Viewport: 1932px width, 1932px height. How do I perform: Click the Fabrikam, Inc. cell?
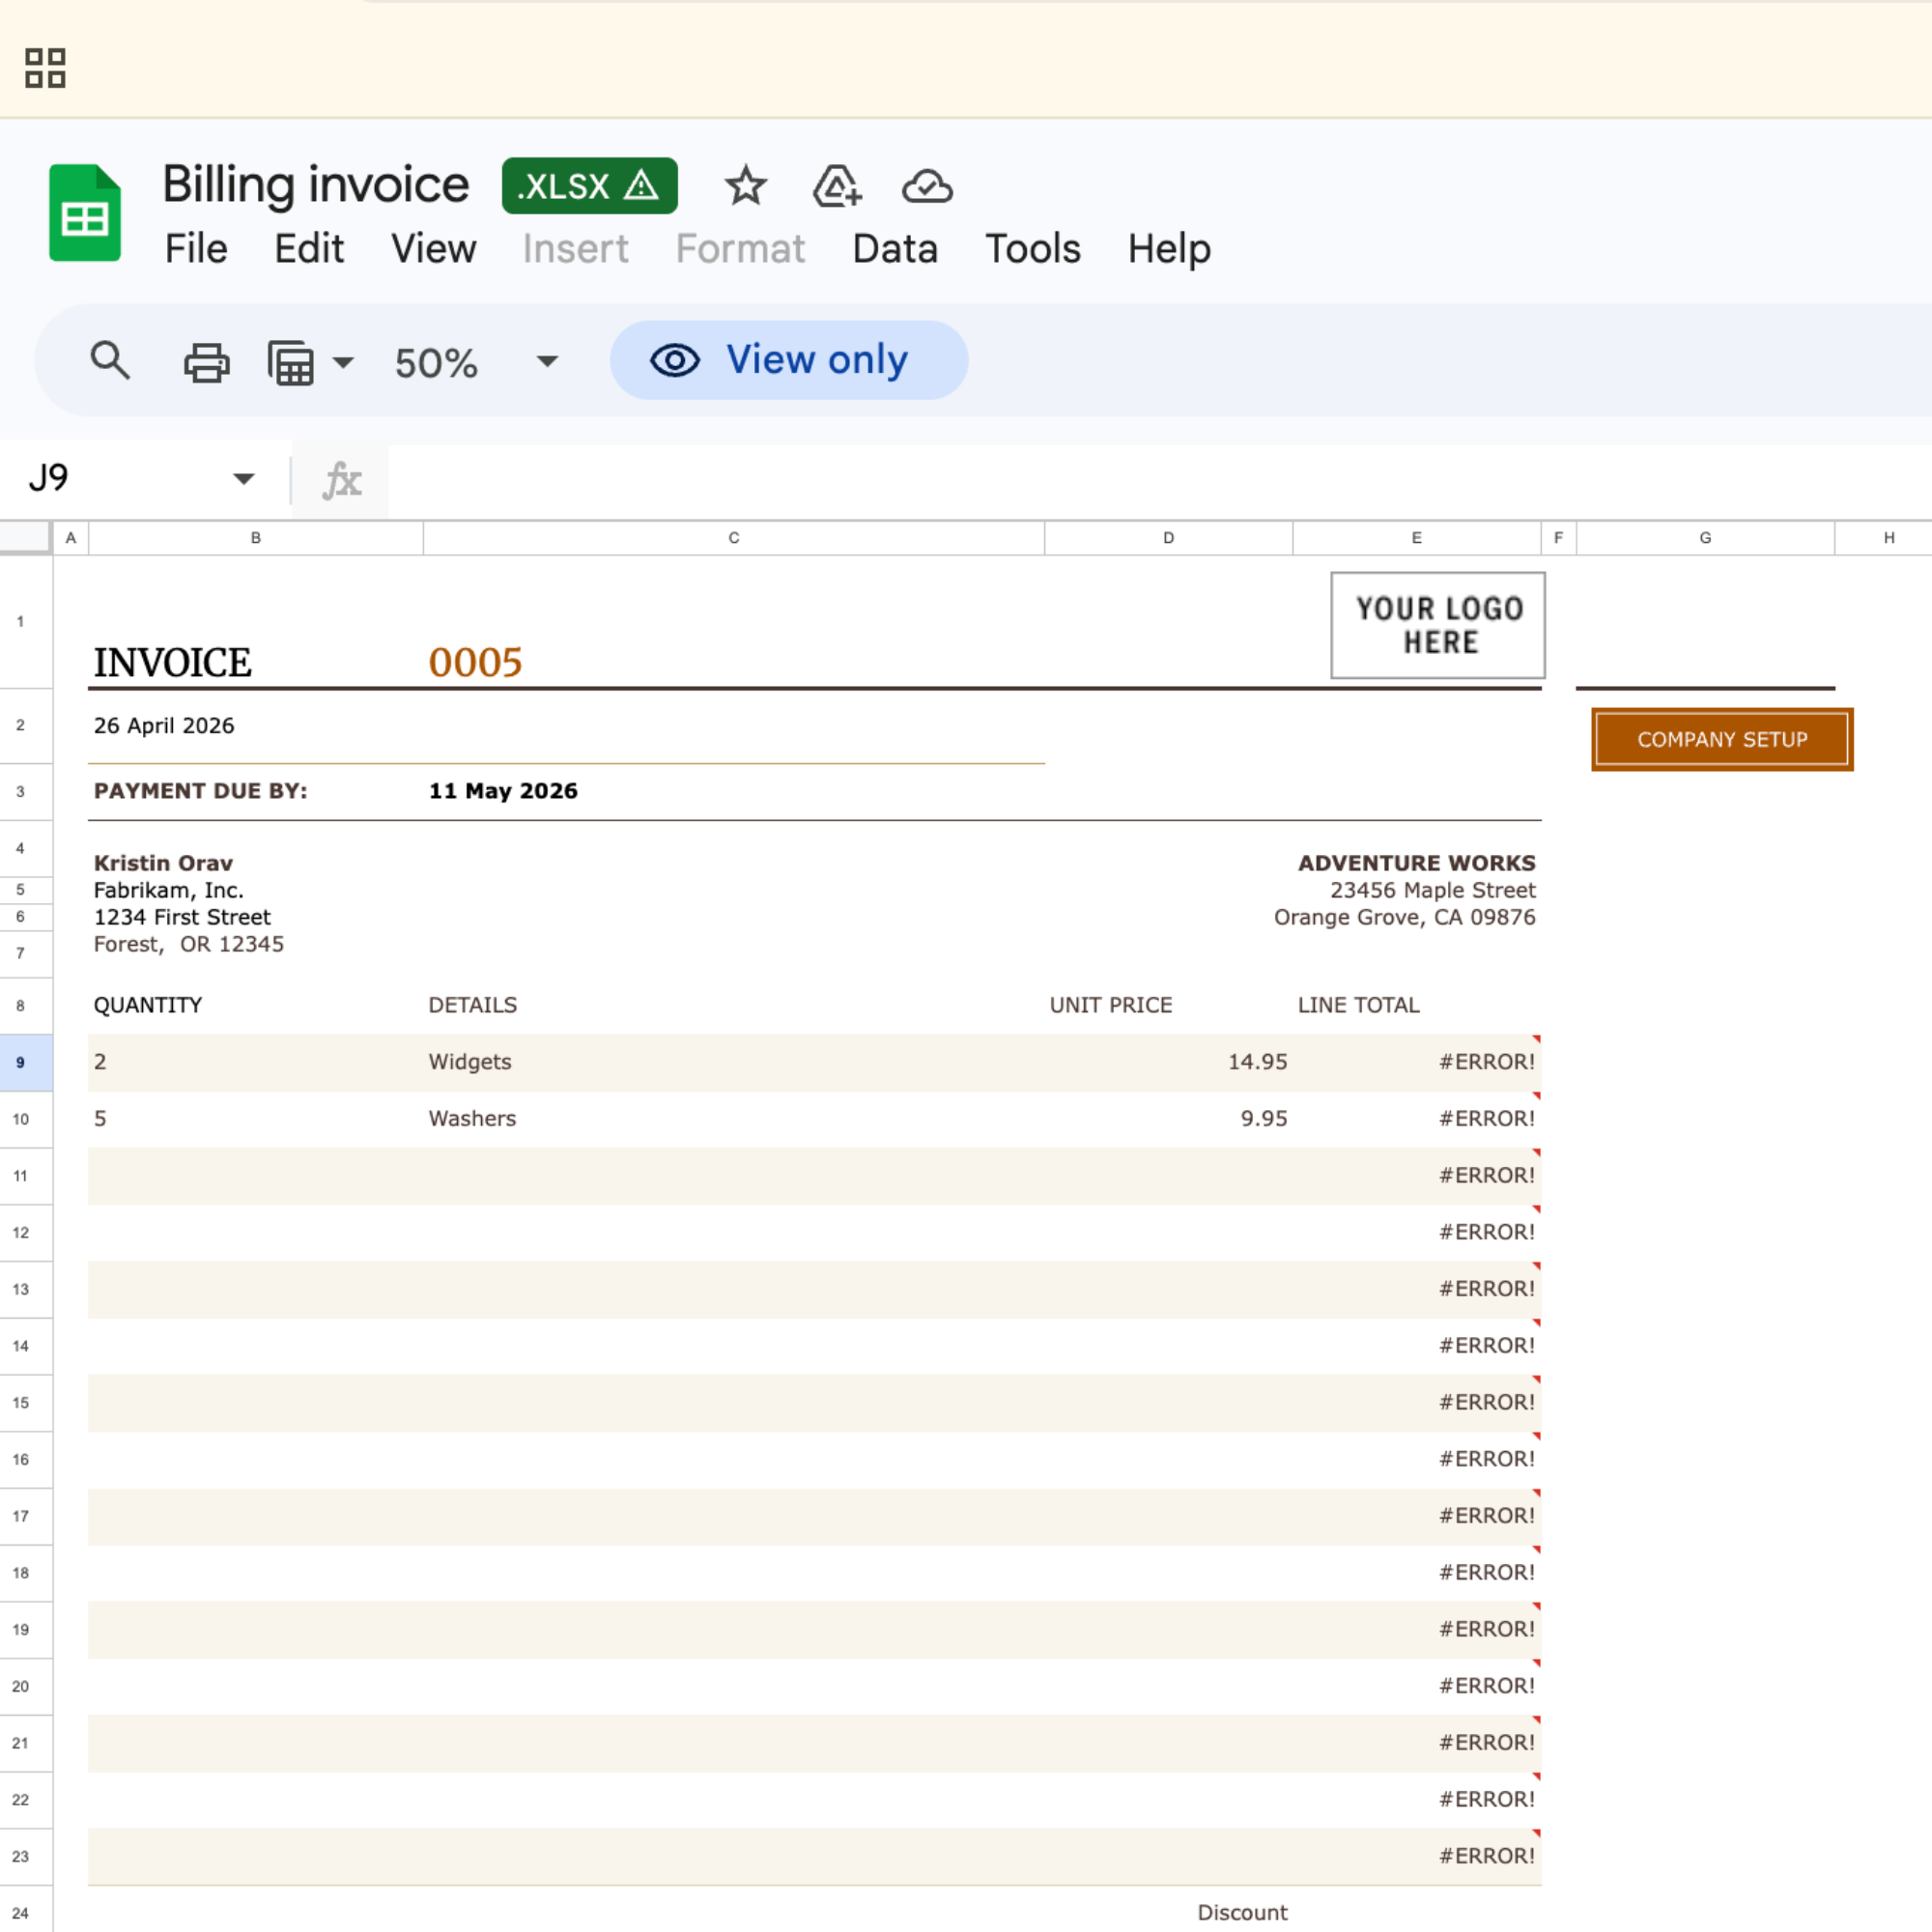click(x=168, y=890)
